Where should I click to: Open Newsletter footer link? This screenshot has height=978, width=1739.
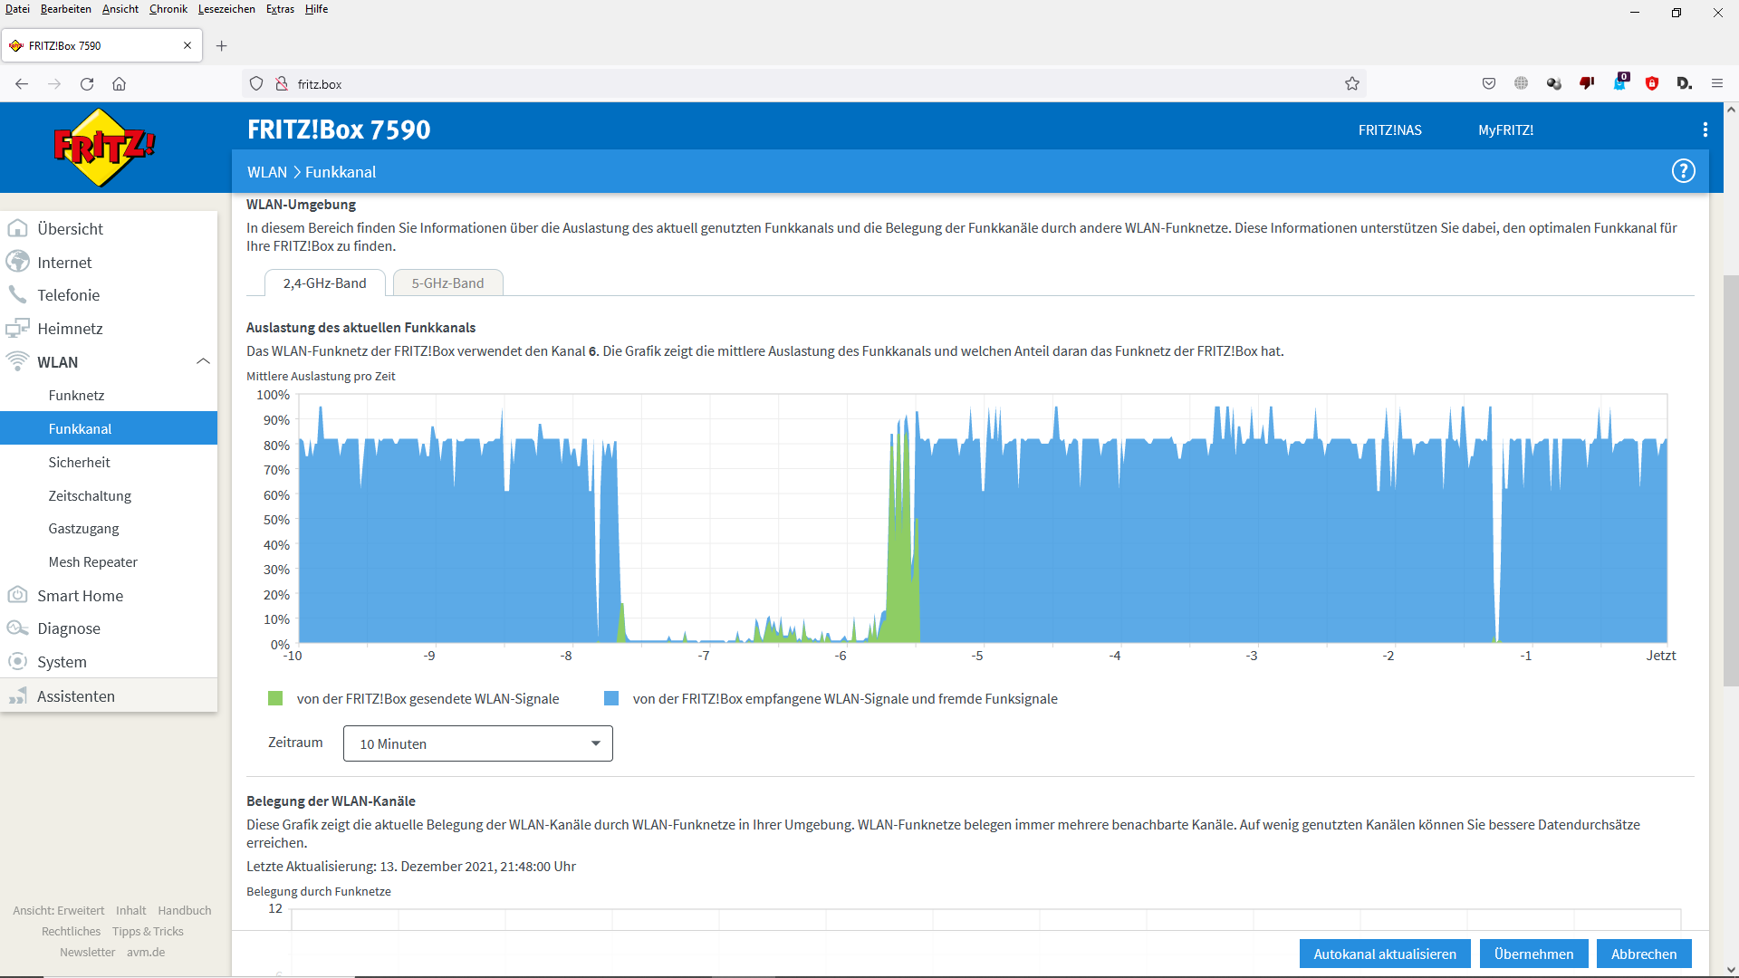click(88, 952)
